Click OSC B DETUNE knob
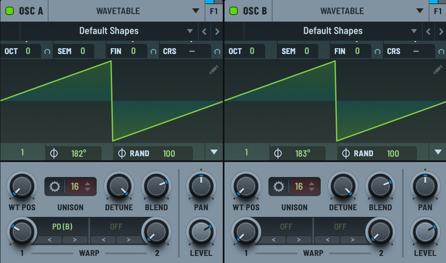The width and height of the screenshot is (446, 263). click(343, 186)
